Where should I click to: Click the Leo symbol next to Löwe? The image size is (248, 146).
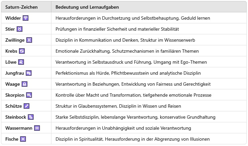21,62
